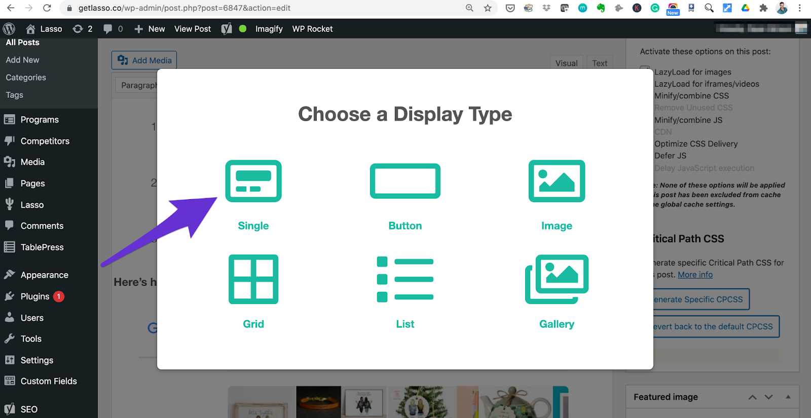The height and width of the screenshot is (418, 811).
Task: Choose the Image display type icon
Action: (x=557, y=181)
